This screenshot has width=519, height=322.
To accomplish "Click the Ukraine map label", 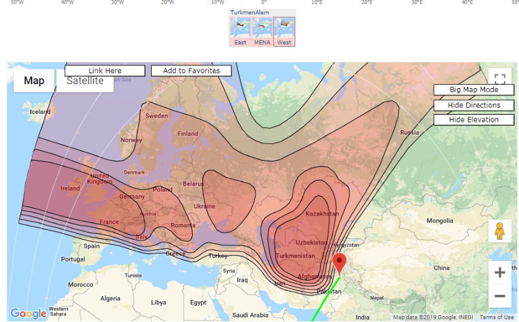I will tap(204, 206).
